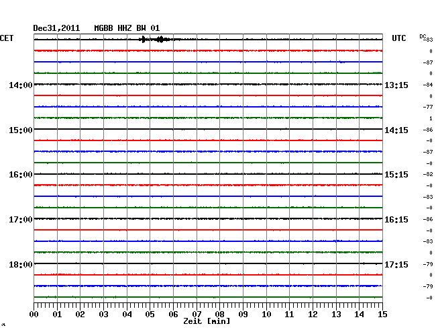
Task: Click the 07 minute axis label
Action: (197, 315)
